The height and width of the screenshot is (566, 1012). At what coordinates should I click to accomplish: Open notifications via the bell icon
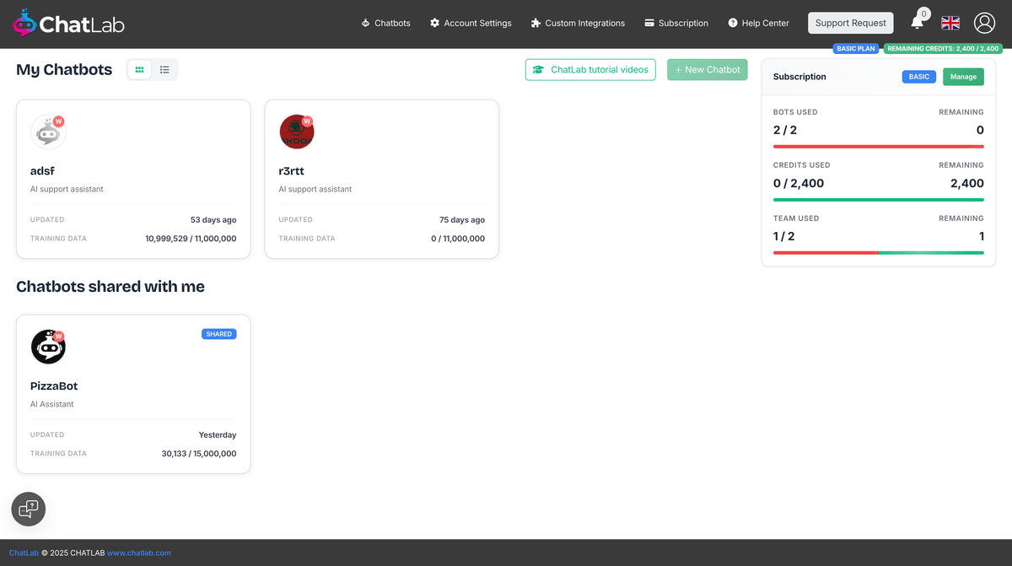point(918,23)
